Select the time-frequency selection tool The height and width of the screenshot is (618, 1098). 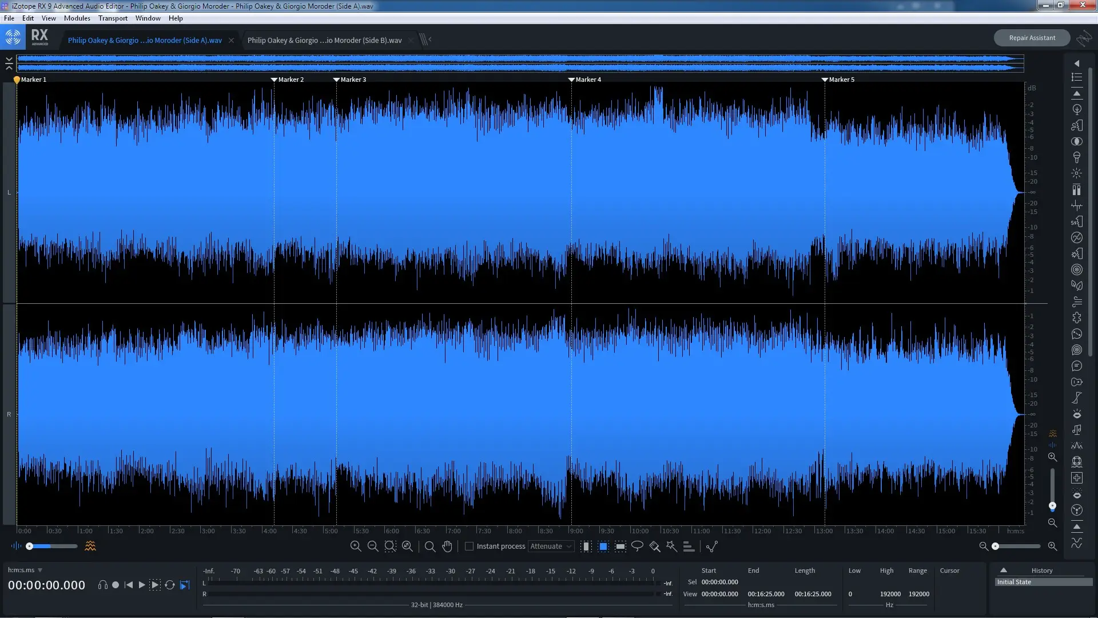[x=603, y=546]
